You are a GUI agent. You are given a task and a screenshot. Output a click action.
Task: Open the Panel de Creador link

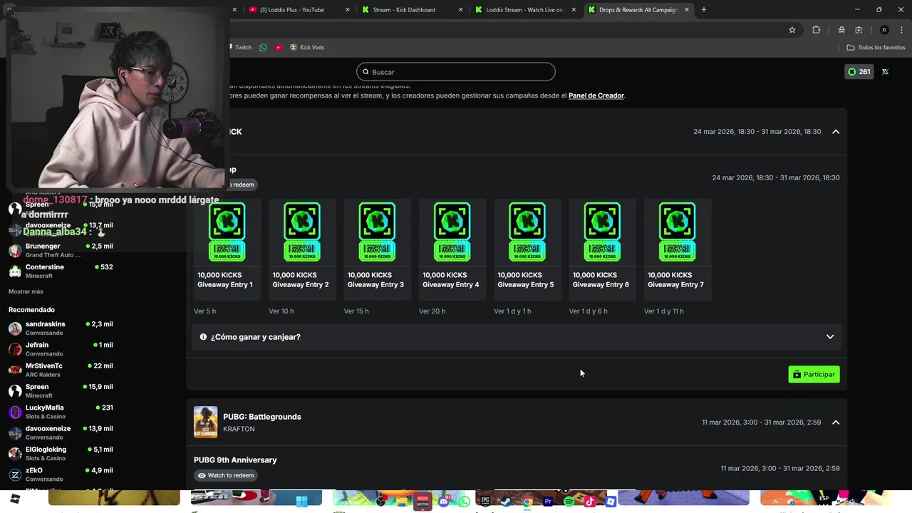pyautogui.click(x=596, y=95)
